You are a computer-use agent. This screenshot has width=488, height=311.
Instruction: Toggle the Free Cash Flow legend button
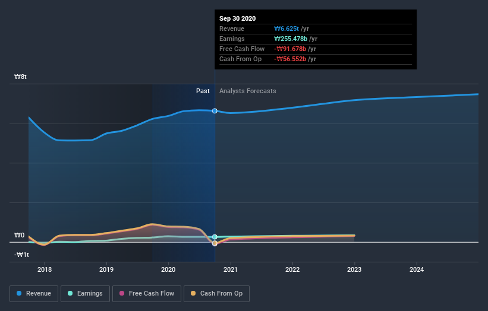[x=147, y=294]
